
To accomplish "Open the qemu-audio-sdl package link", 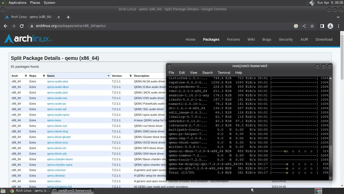I will coord(57,109).
